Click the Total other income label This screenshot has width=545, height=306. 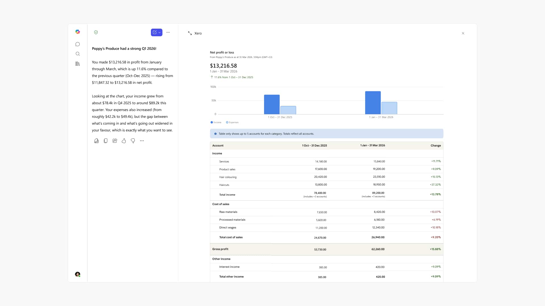pos(231,277)
